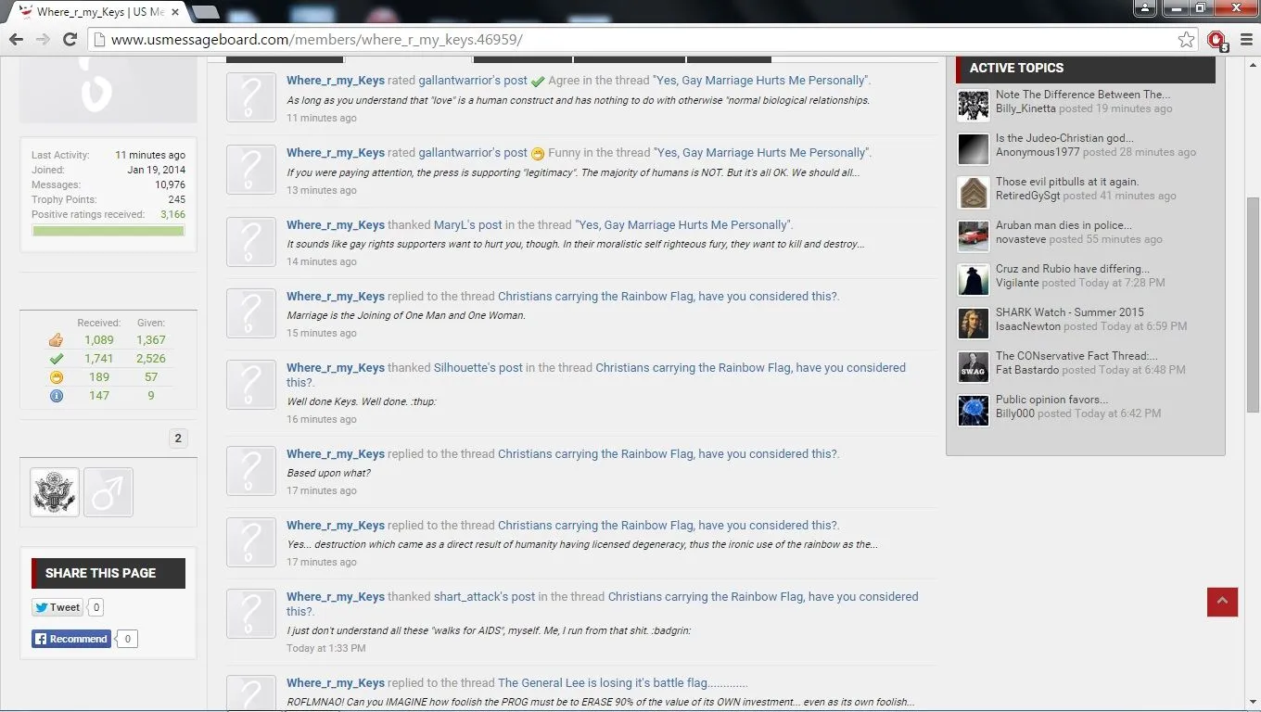1261x712 pixels.
Task: Toggle the bookmark star for this page
Action: point(1187,40)
